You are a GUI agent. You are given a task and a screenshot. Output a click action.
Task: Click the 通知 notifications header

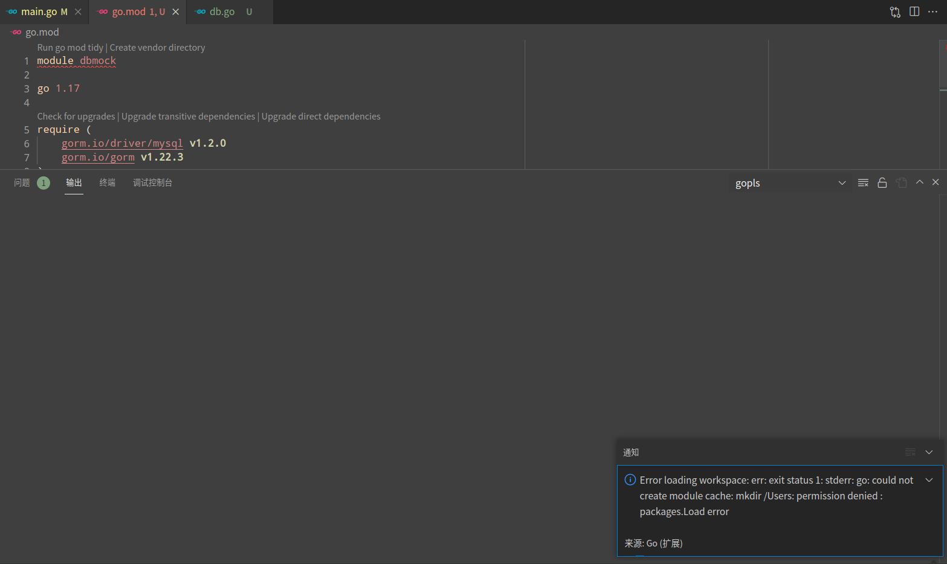point(631,452)
